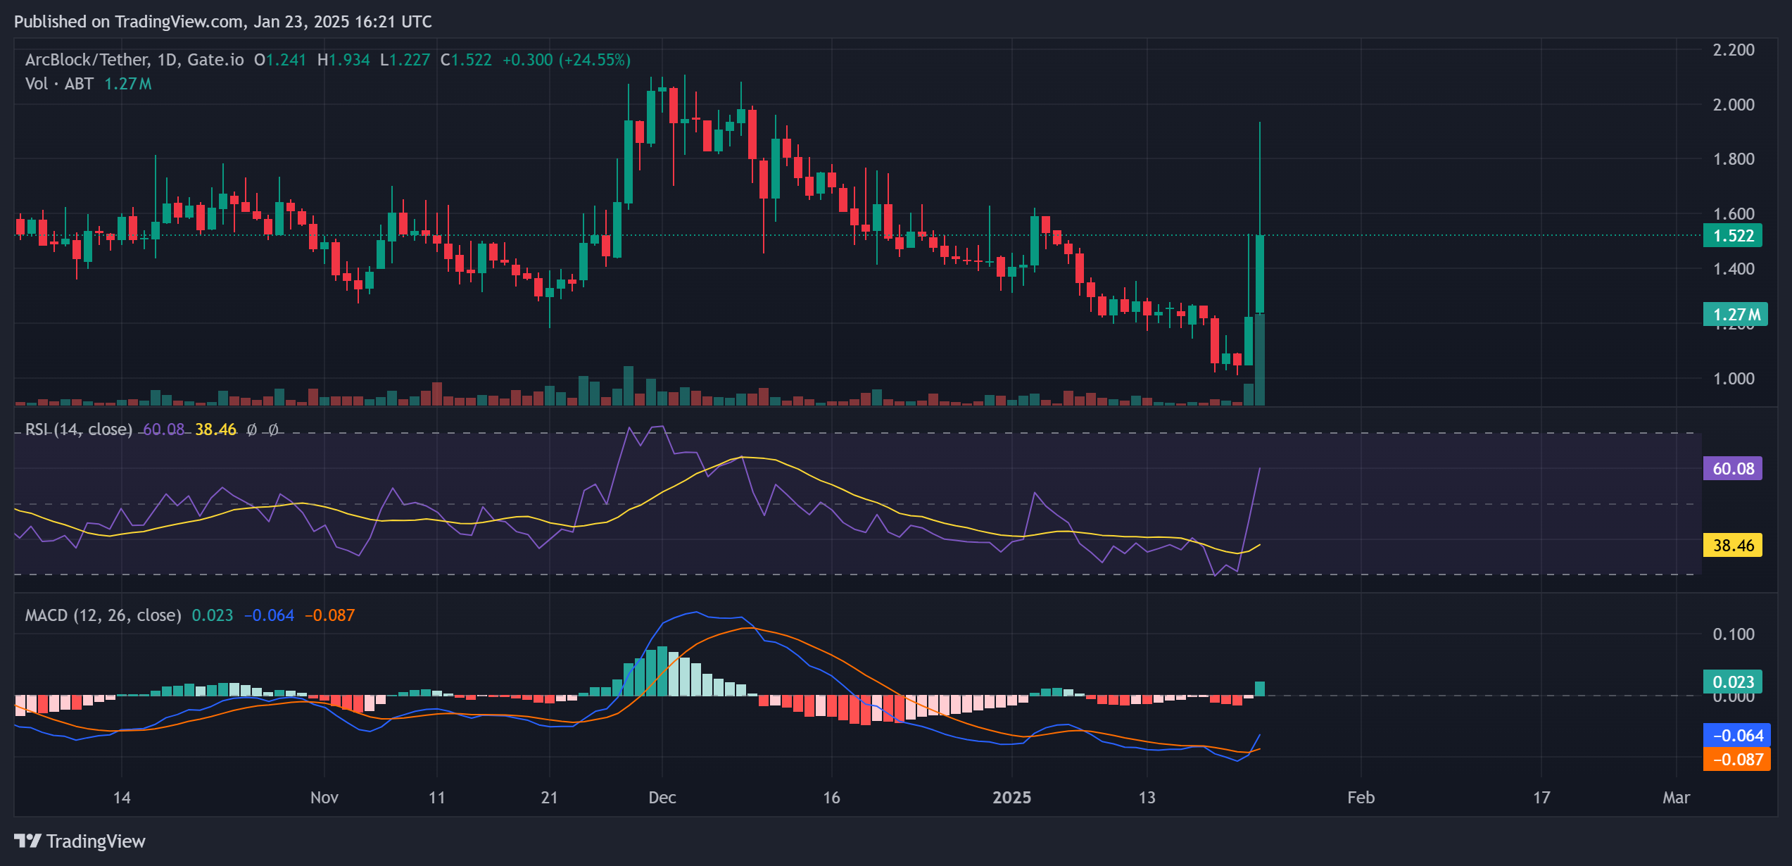Click the green 0.023 MACD histogram tag
The image size is (1792, 866).
click(x=1732, y=682)
